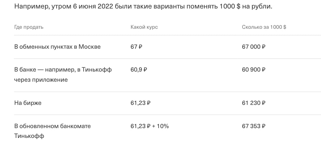This screenshot has width=321, height=149.
Task: Select the "Где продать" column header
Action: point(29,27)
